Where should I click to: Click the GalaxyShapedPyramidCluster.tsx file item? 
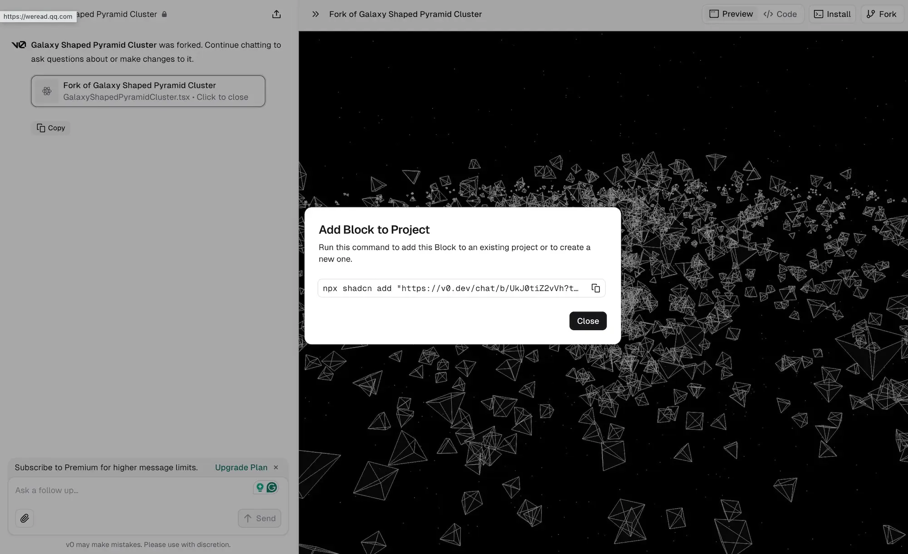tap(148, 91)
